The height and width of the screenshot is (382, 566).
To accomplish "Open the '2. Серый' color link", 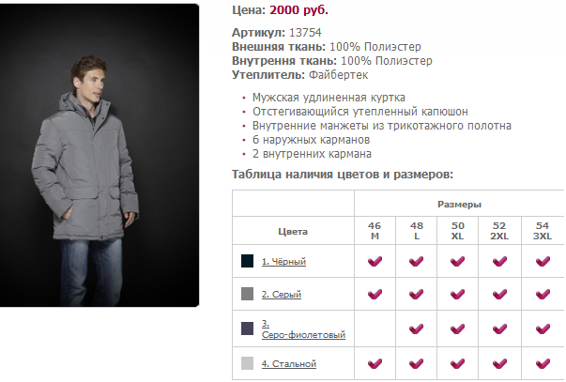I will coord(281,295).
